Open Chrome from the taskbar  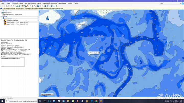[x=96, y=101]
